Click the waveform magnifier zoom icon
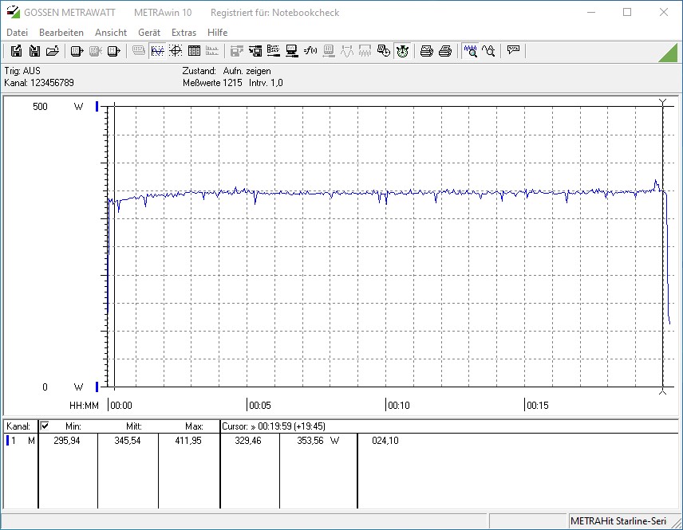Image resolution: width=683 pixels, height=530 pixels. [x=471, y=51]
